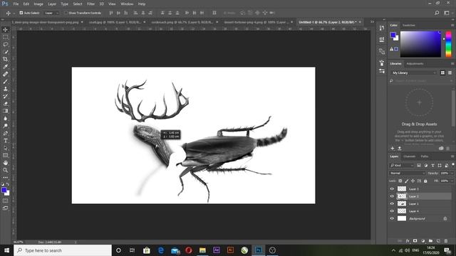Switch to the Swatches tab
Viewport: 456px width, 256px height.
coord(408,26)
